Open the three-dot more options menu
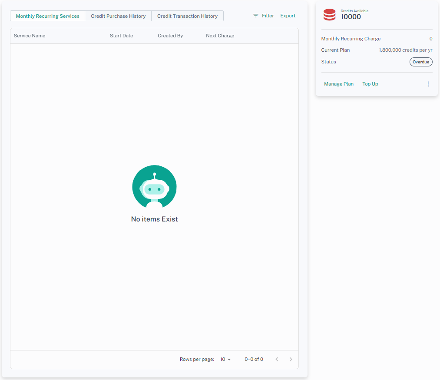The width and height of the screenshot is (440, 380). click(x=428, y=84)
